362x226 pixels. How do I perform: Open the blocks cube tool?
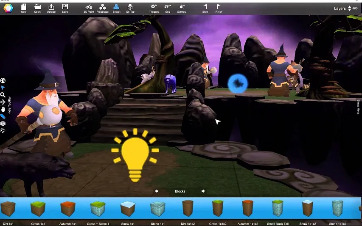[3, 124]
